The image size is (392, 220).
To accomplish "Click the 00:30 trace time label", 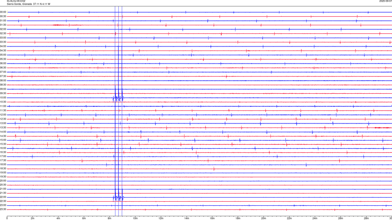I will pyautogui.click(x=3, y=16).
